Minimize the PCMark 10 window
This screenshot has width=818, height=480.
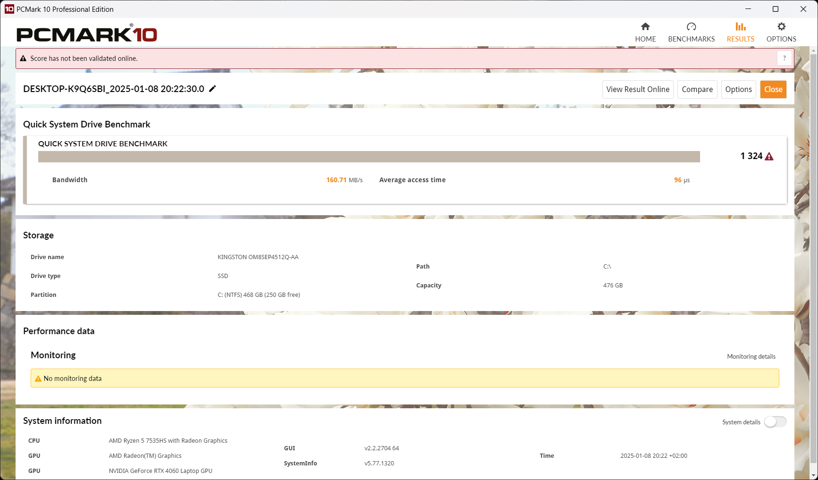748,9
